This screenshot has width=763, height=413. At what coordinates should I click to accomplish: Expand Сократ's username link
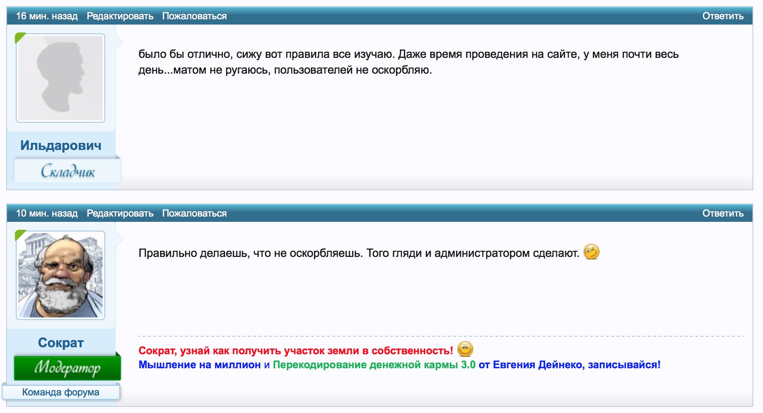pyautogui.click(x=61, y=342)
